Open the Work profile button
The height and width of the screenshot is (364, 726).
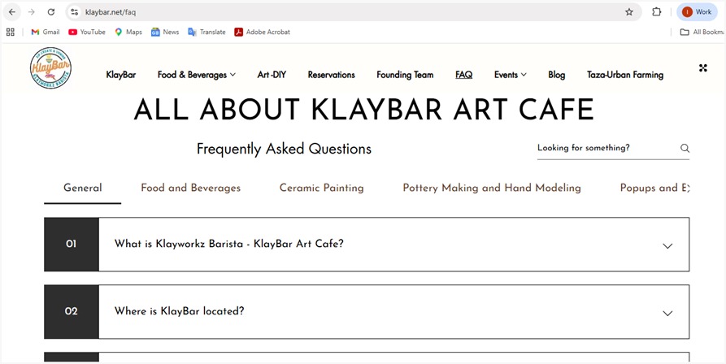click(697, 12)
